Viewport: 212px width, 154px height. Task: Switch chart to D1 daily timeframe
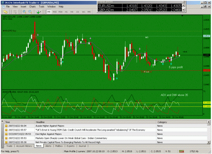(x=78, y=12)
